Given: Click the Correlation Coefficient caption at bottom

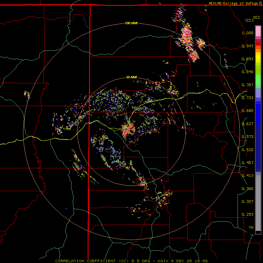Looking at the screenshot, I should point(131,261).
